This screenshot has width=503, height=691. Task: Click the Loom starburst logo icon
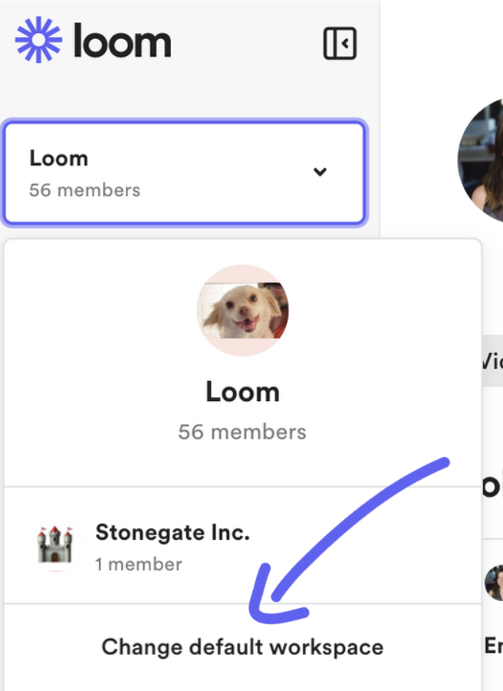[x=40, y=41]
